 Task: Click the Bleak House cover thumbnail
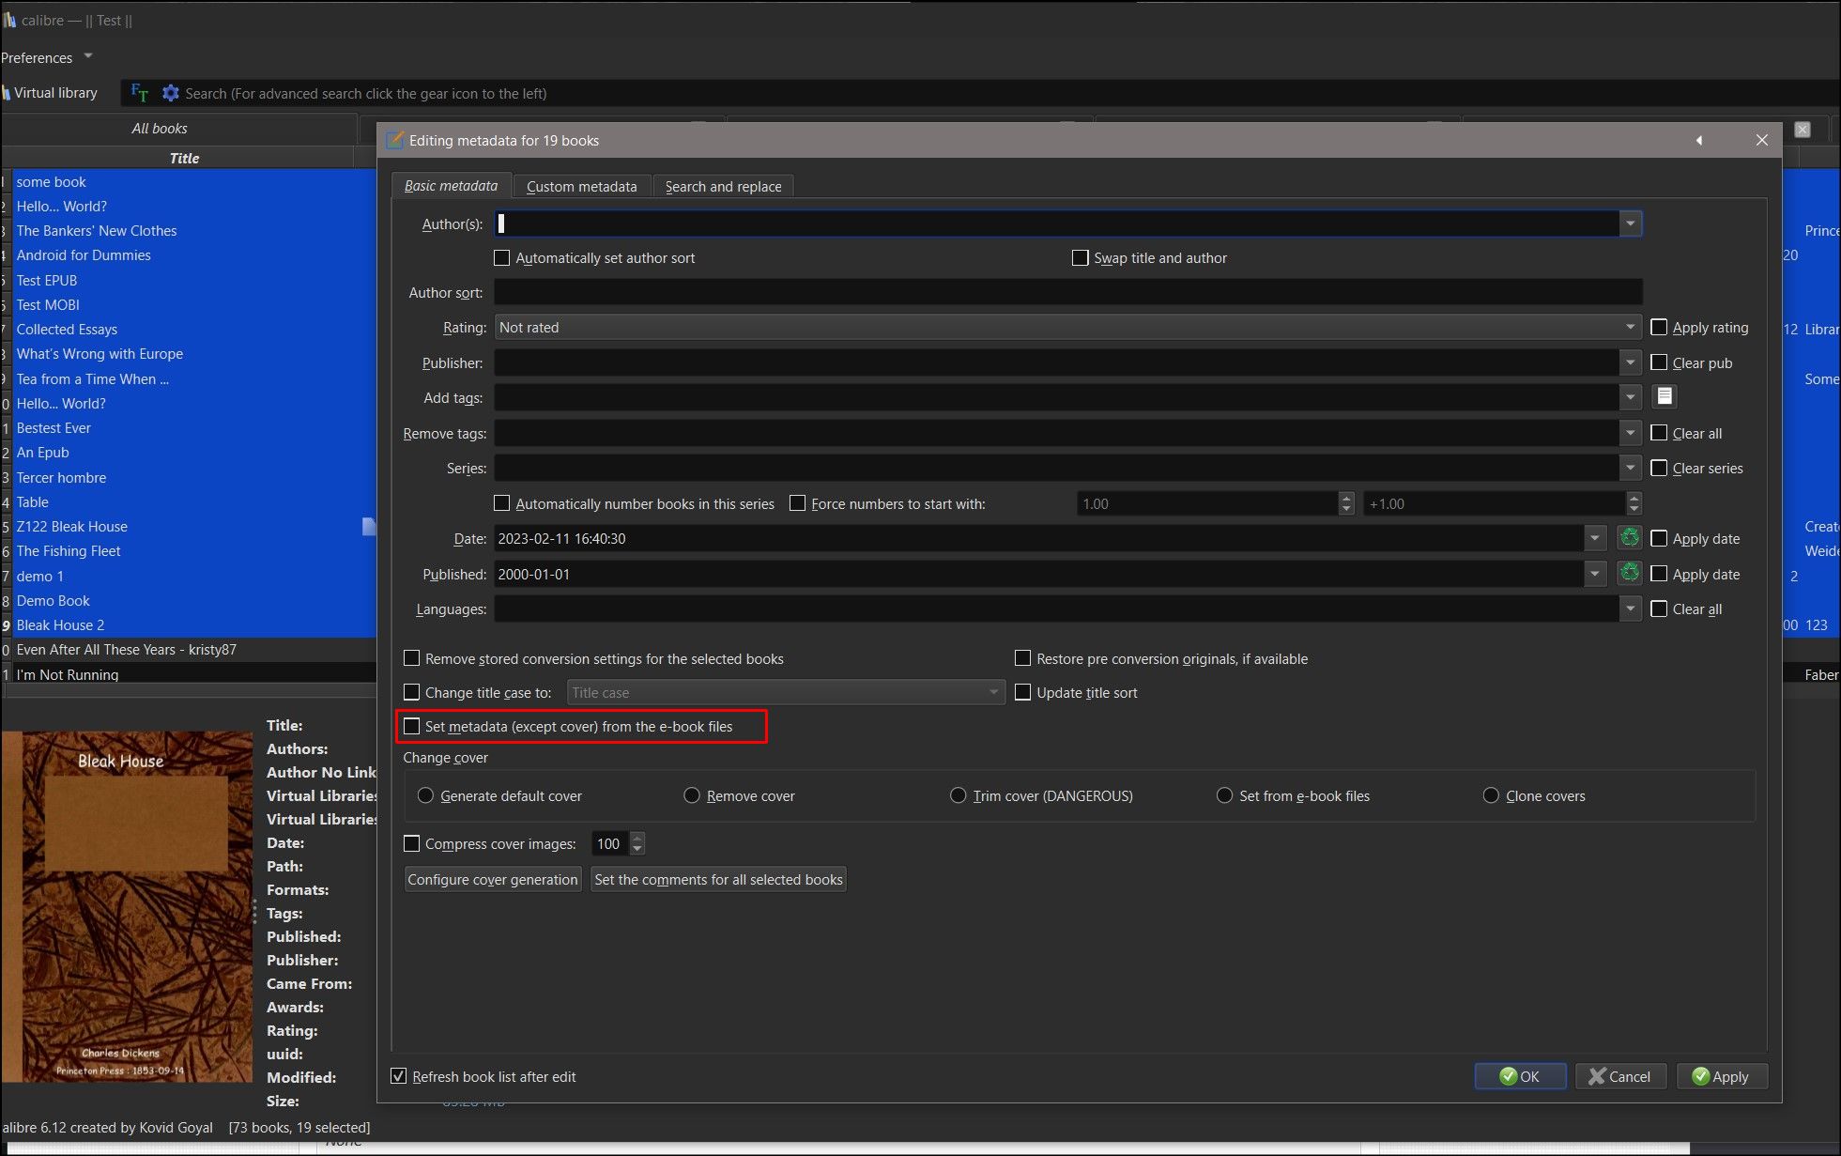[127, 906]
